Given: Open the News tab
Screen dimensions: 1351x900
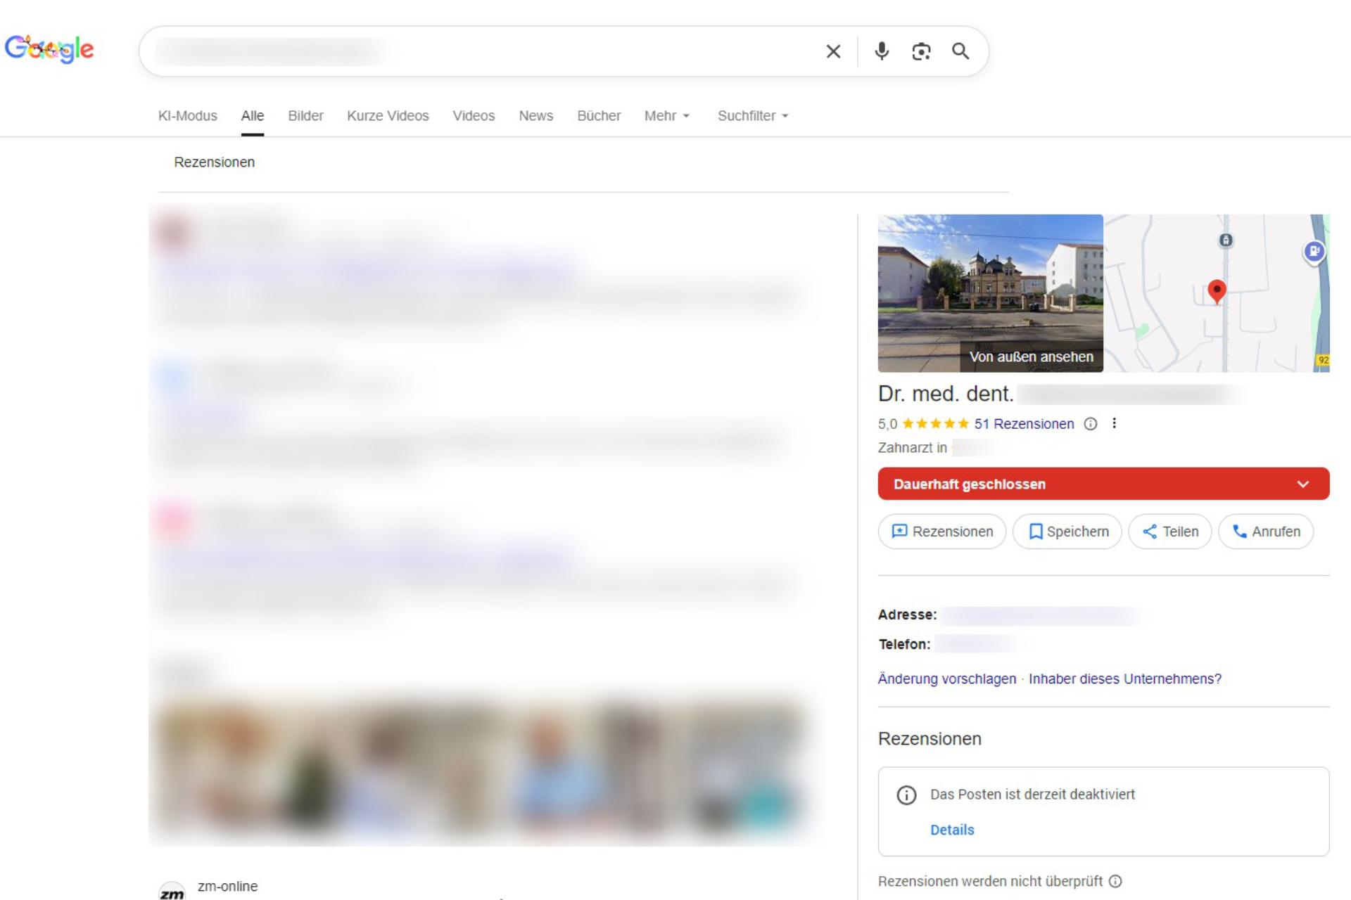Looking at the screenshot, I should (x=536, y=116).
